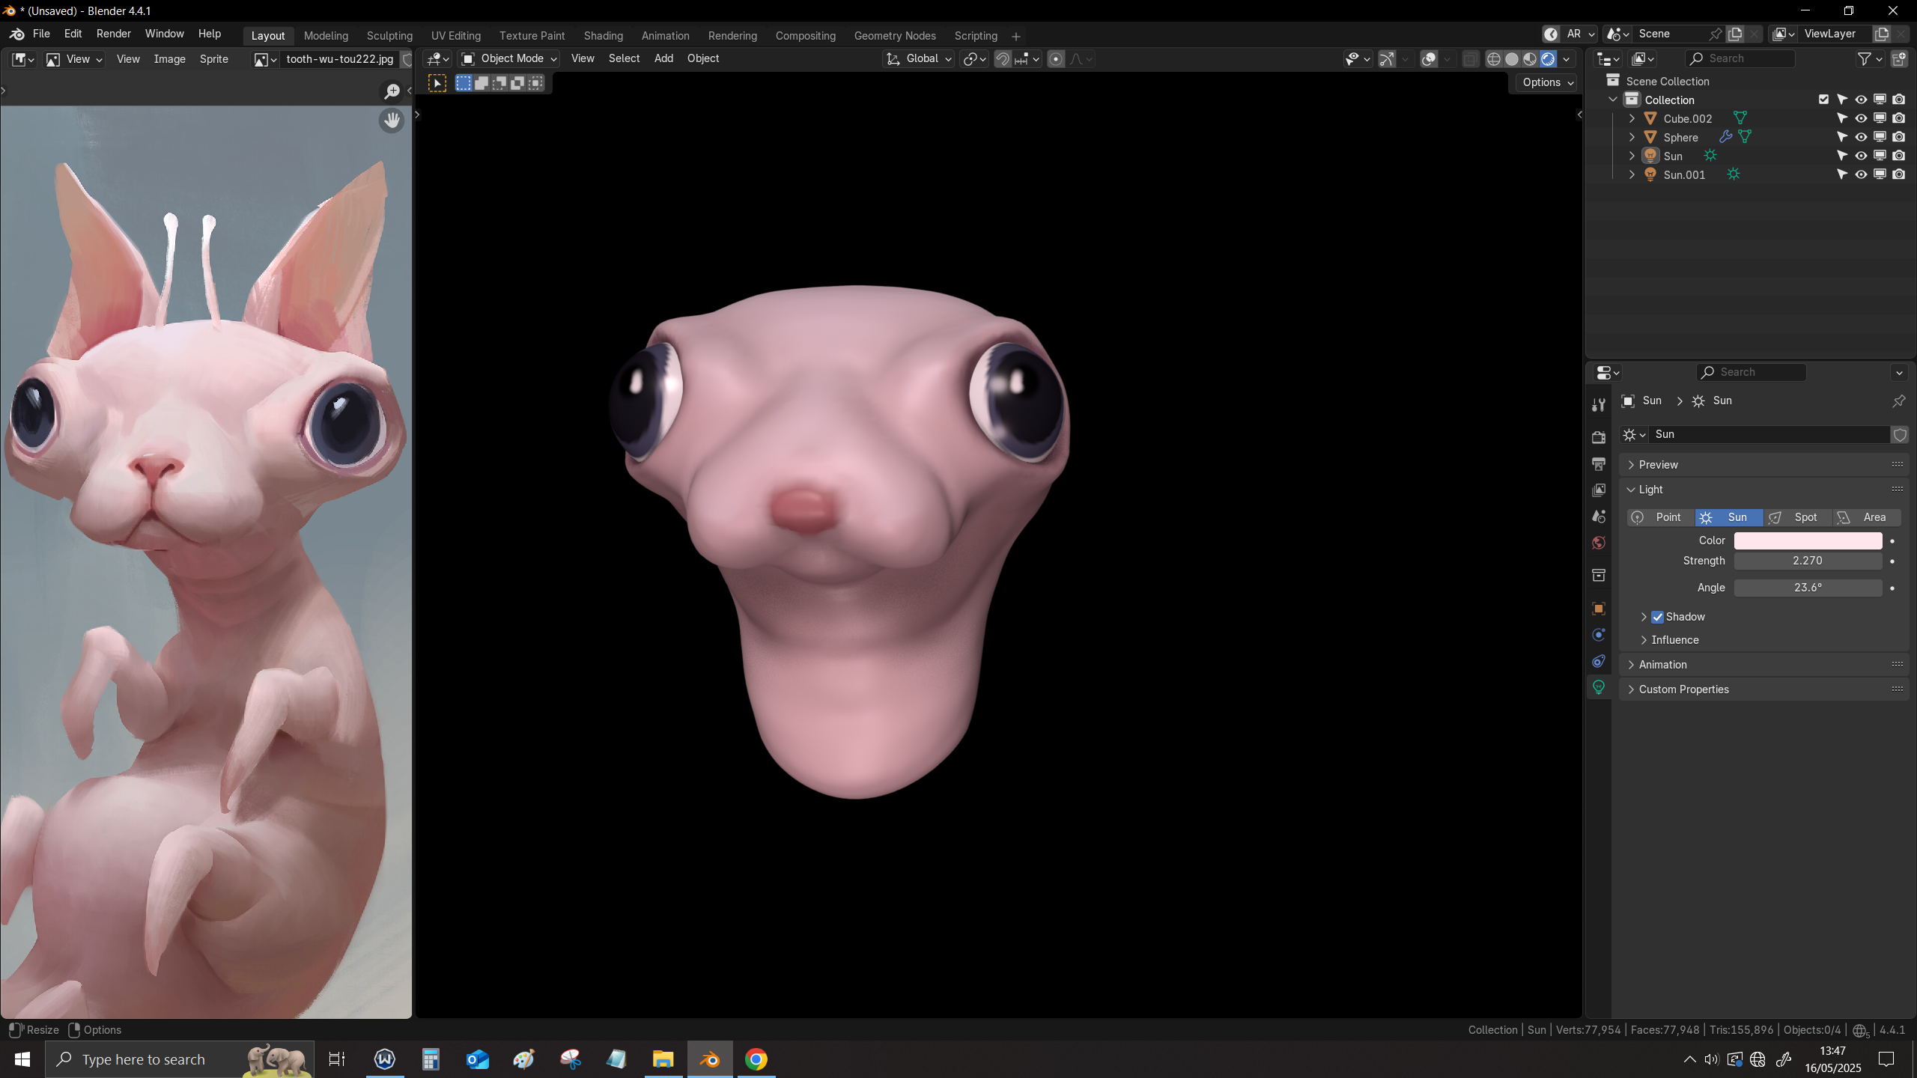
Task: Open the Render properties tab
Action: pos(1599,437)
